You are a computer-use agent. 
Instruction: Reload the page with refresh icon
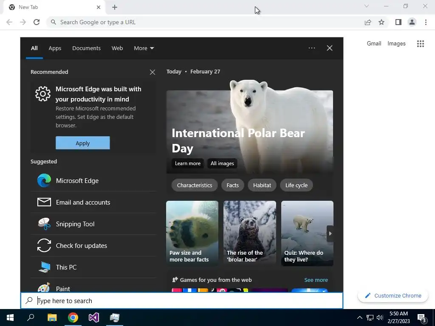tap(37, 22)
